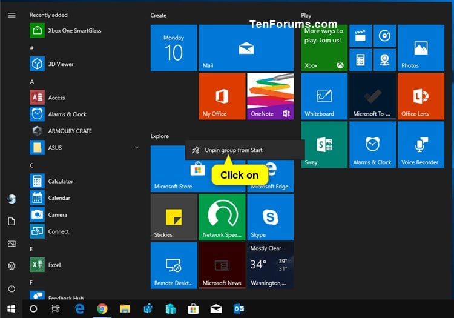Open the Office Lens tile
The image size is (454, 318).
(421, 96)
